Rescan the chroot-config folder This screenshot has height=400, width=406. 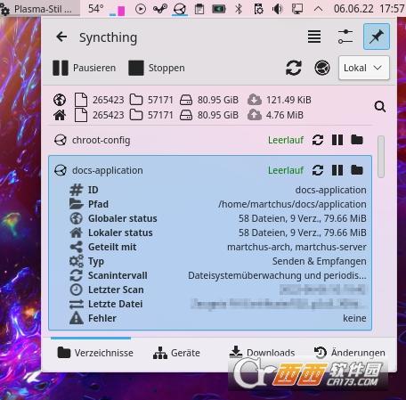pos(318,140)
